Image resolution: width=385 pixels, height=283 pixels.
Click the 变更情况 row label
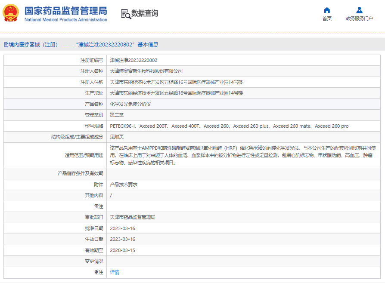94,261
